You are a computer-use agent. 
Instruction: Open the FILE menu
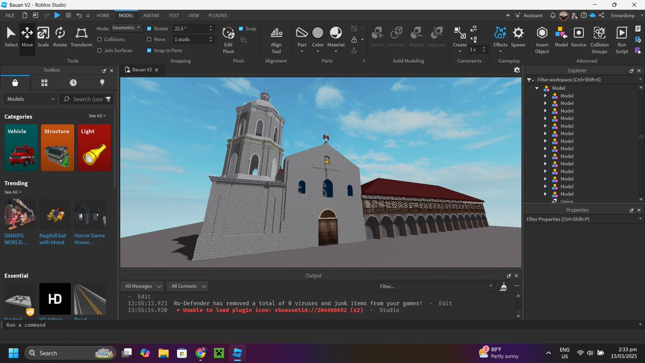[x=10, y=16]
